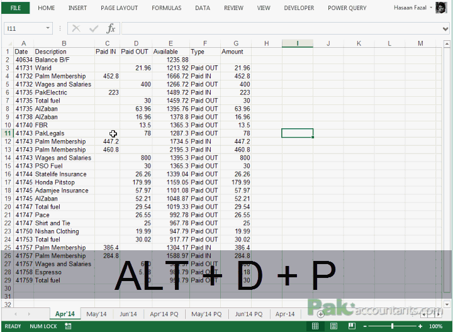Click the vertical scrollbar up arrow
This screenshot has height=332, width=453.
tap(447, 44)
